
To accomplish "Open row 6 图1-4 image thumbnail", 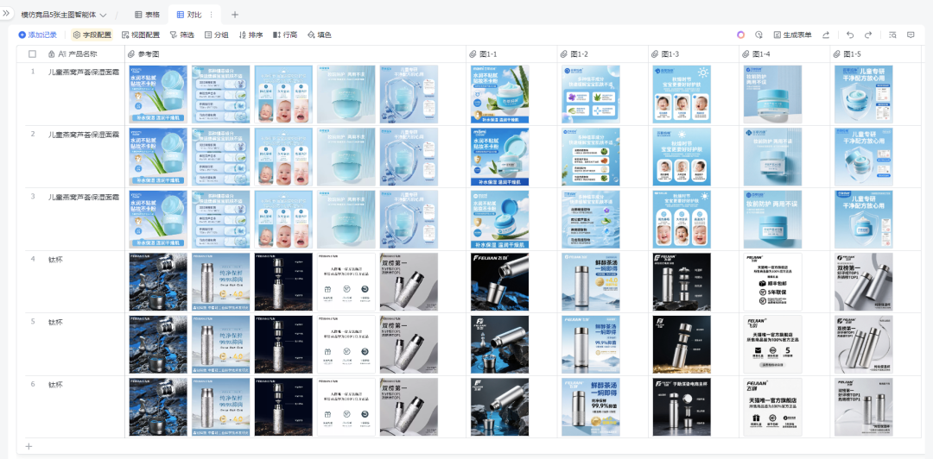I will pos(772,406).
